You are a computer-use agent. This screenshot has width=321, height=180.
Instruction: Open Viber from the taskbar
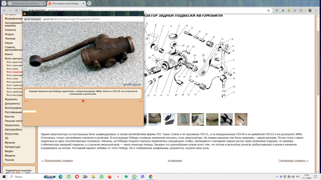tap(143, 177)
